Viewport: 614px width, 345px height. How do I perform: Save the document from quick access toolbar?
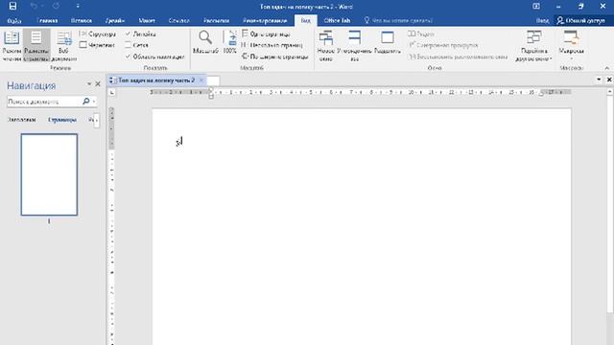tap(12, 6)
